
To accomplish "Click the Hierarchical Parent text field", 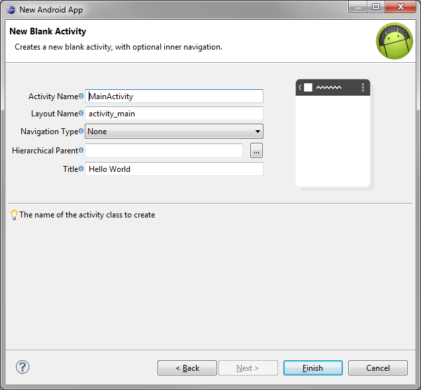I will click(x=164, y=150).
